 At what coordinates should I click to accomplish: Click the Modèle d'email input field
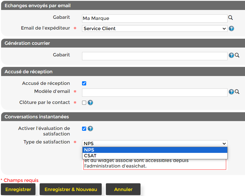coord(155,93)
